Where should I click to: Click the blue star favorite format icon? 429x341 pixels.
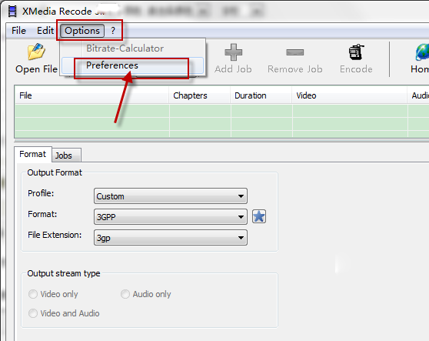tap(259, 216)
